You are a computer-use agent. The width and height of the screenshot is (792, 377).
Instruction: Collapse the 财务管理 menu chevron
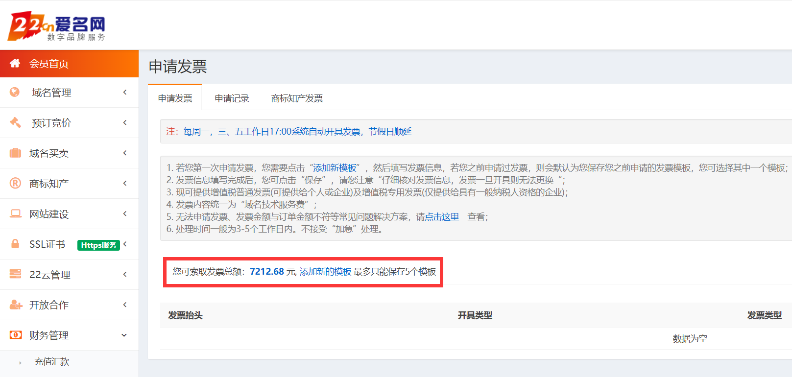(124, 335)
